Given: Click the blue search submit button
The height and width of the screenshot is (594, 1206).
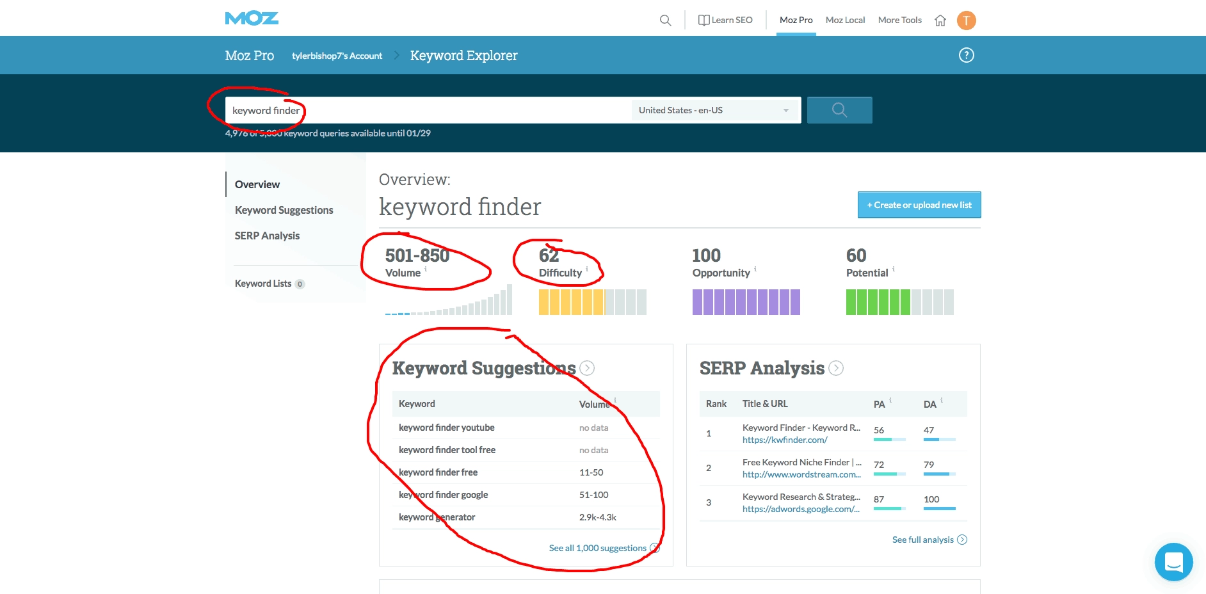Looking at the screenshot, I should 839,110.
